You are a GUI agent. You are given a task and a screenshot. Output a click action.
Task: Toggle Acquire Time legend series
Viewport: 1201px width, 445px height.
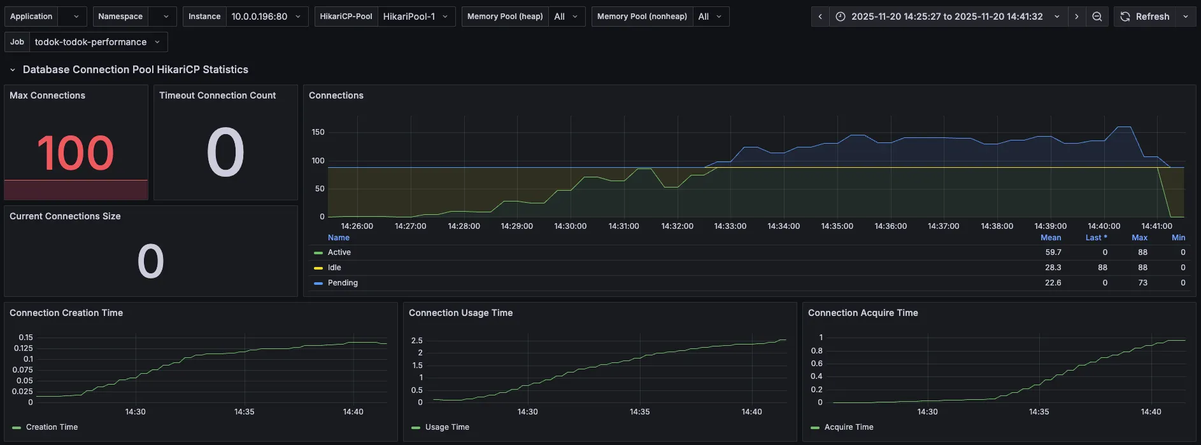tap(849, 427)
